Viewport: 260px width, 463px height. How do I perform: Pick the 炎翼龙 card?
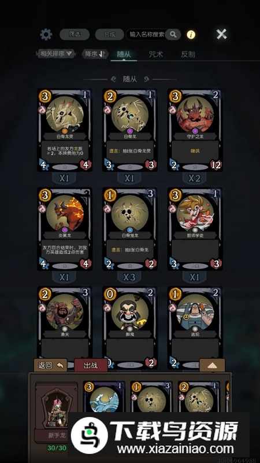[65, 229]
